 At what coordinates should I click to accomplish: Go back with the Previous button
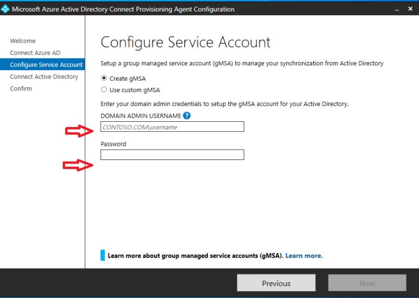click(276, 283)
